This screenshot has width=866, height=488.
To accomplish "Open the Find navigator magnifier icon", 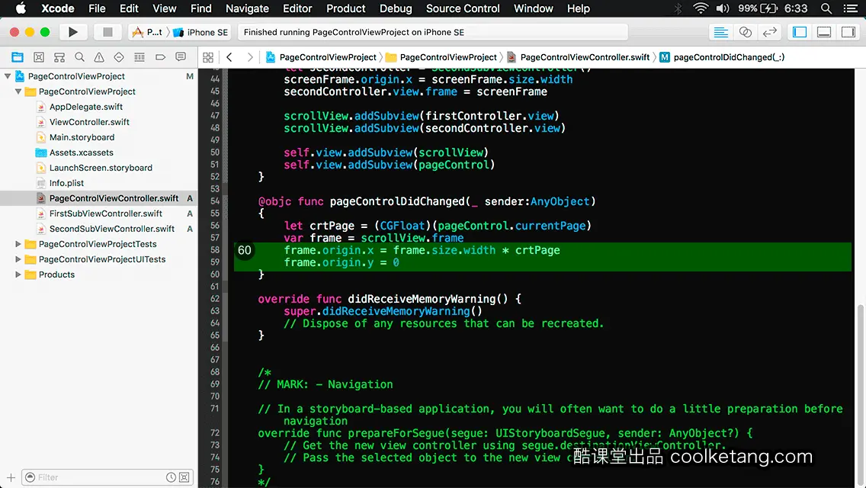I will 79,57.
